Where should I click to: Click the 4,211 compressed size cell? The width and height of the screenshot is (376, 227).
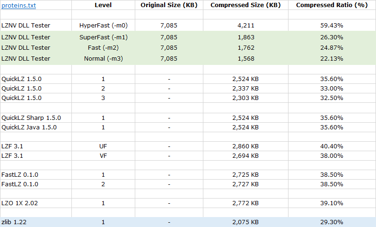click(x=246, y=25)
